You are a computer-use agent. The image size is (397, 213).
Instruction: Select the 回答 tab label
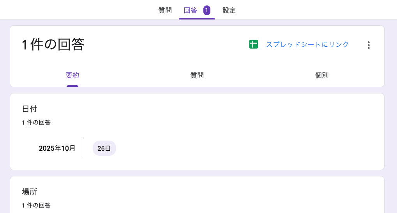[x=191, y=11]
